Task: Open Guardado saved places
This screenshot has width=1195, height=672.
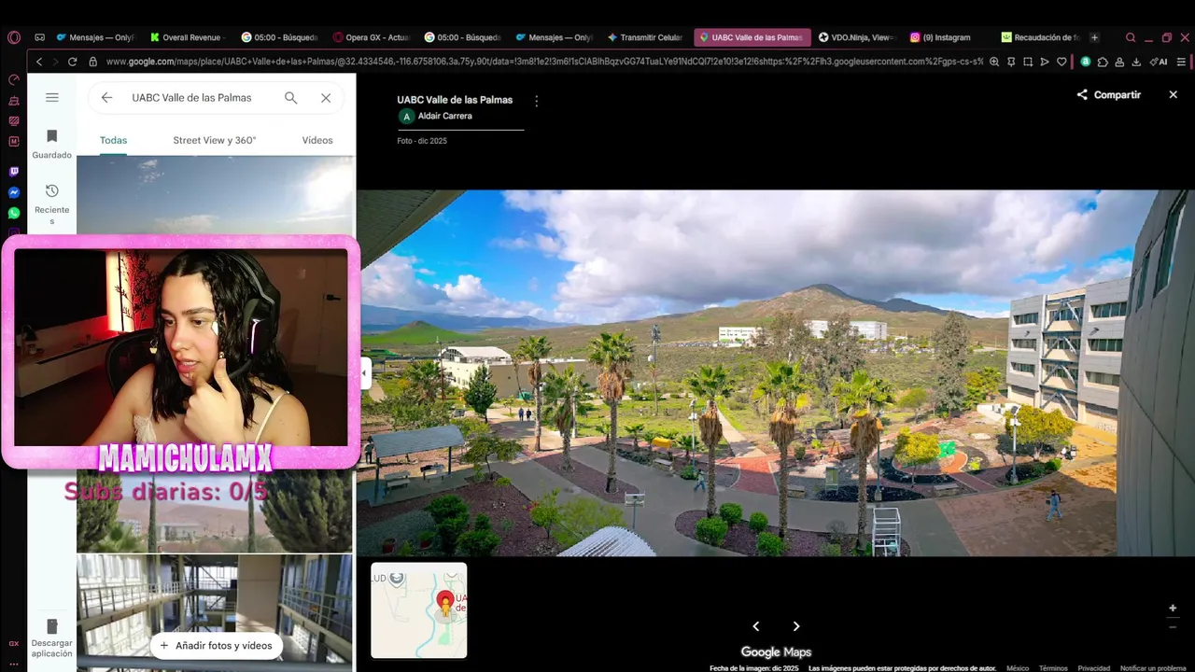Action: pos(52,144)
